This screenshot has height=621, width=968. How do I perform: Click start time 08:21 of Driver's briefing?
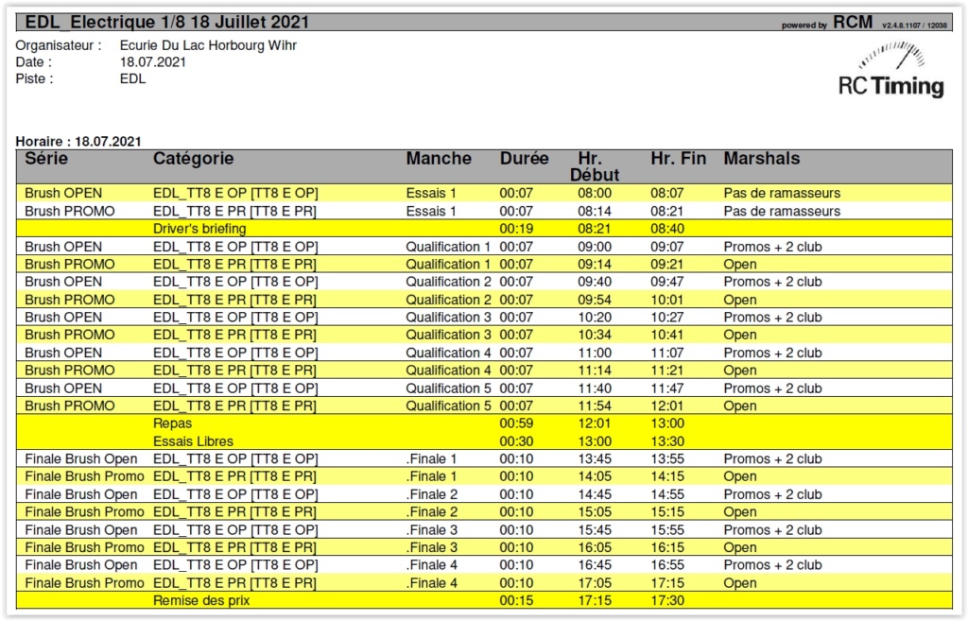pyautogui.click(x=595, y=229)
